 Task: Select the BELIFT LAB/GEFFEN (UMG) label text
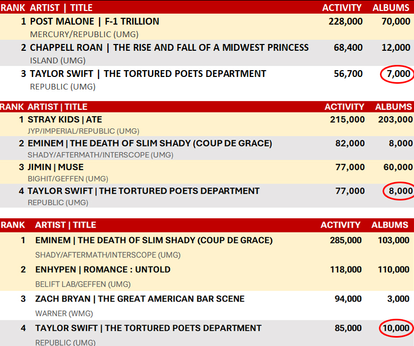point(83,284)
